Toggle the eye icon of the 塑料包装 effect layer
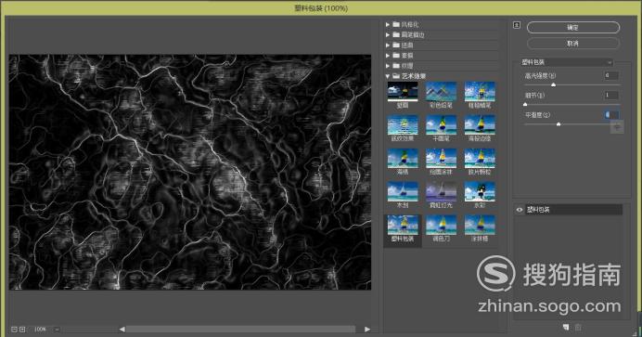The height and width of the screenshot is (337, 642). [x=520, y=210]
